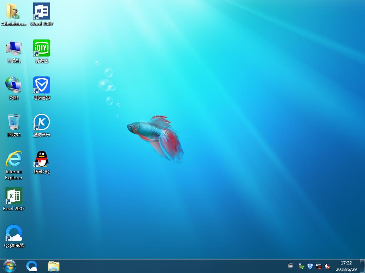Screen dimensions: 365x273
Task: Open Windows Explorer from the taskbar
Action: click(54, 266)
